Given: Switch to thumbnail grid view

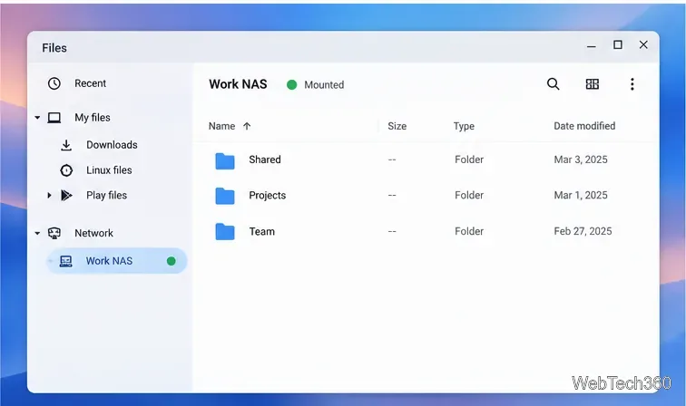Looking at the screenshot, I should click(593, 84).
